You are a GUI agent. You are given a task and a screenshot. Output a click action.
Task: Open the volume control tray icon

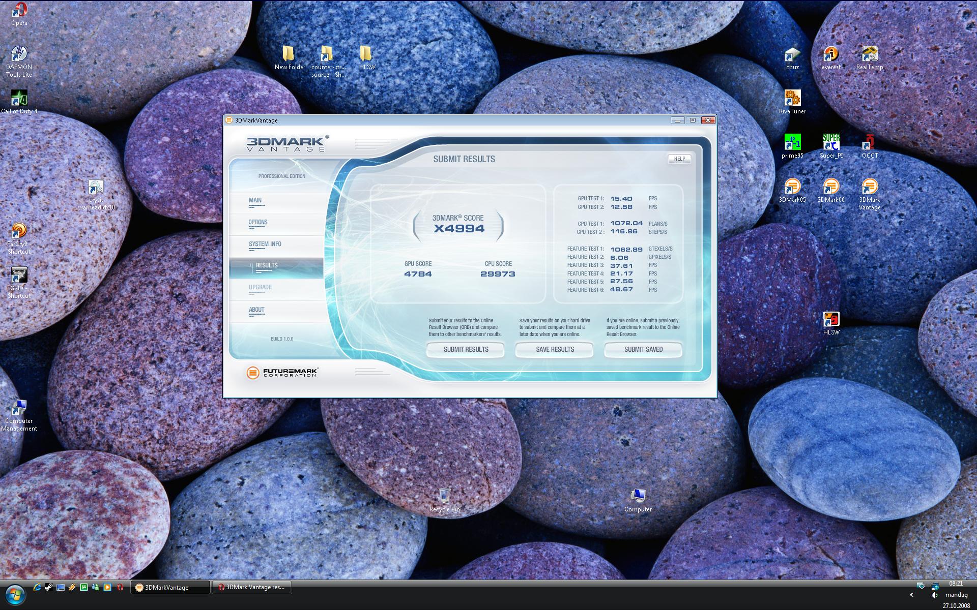click(934, 595)
